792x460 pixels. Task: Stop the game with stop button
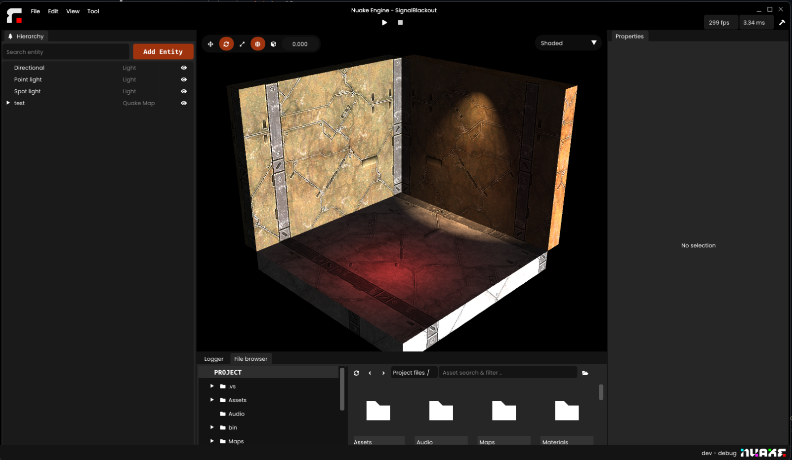[400, 22]
